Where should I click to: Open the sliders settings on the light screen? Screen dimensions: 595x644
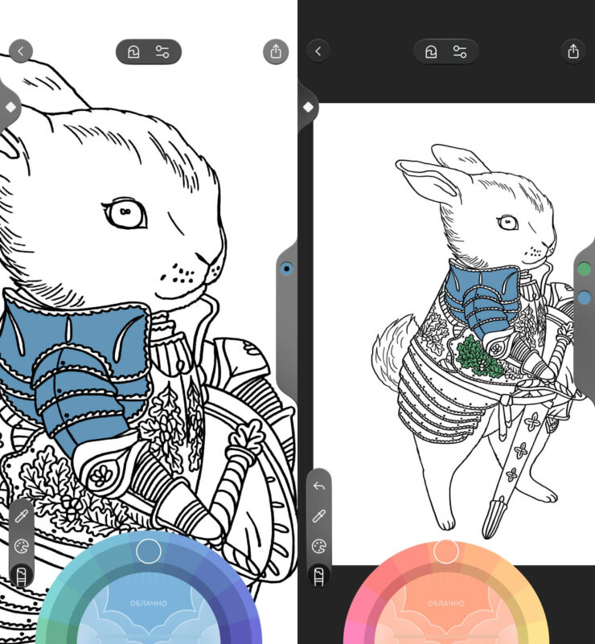(x=162, y=52)
